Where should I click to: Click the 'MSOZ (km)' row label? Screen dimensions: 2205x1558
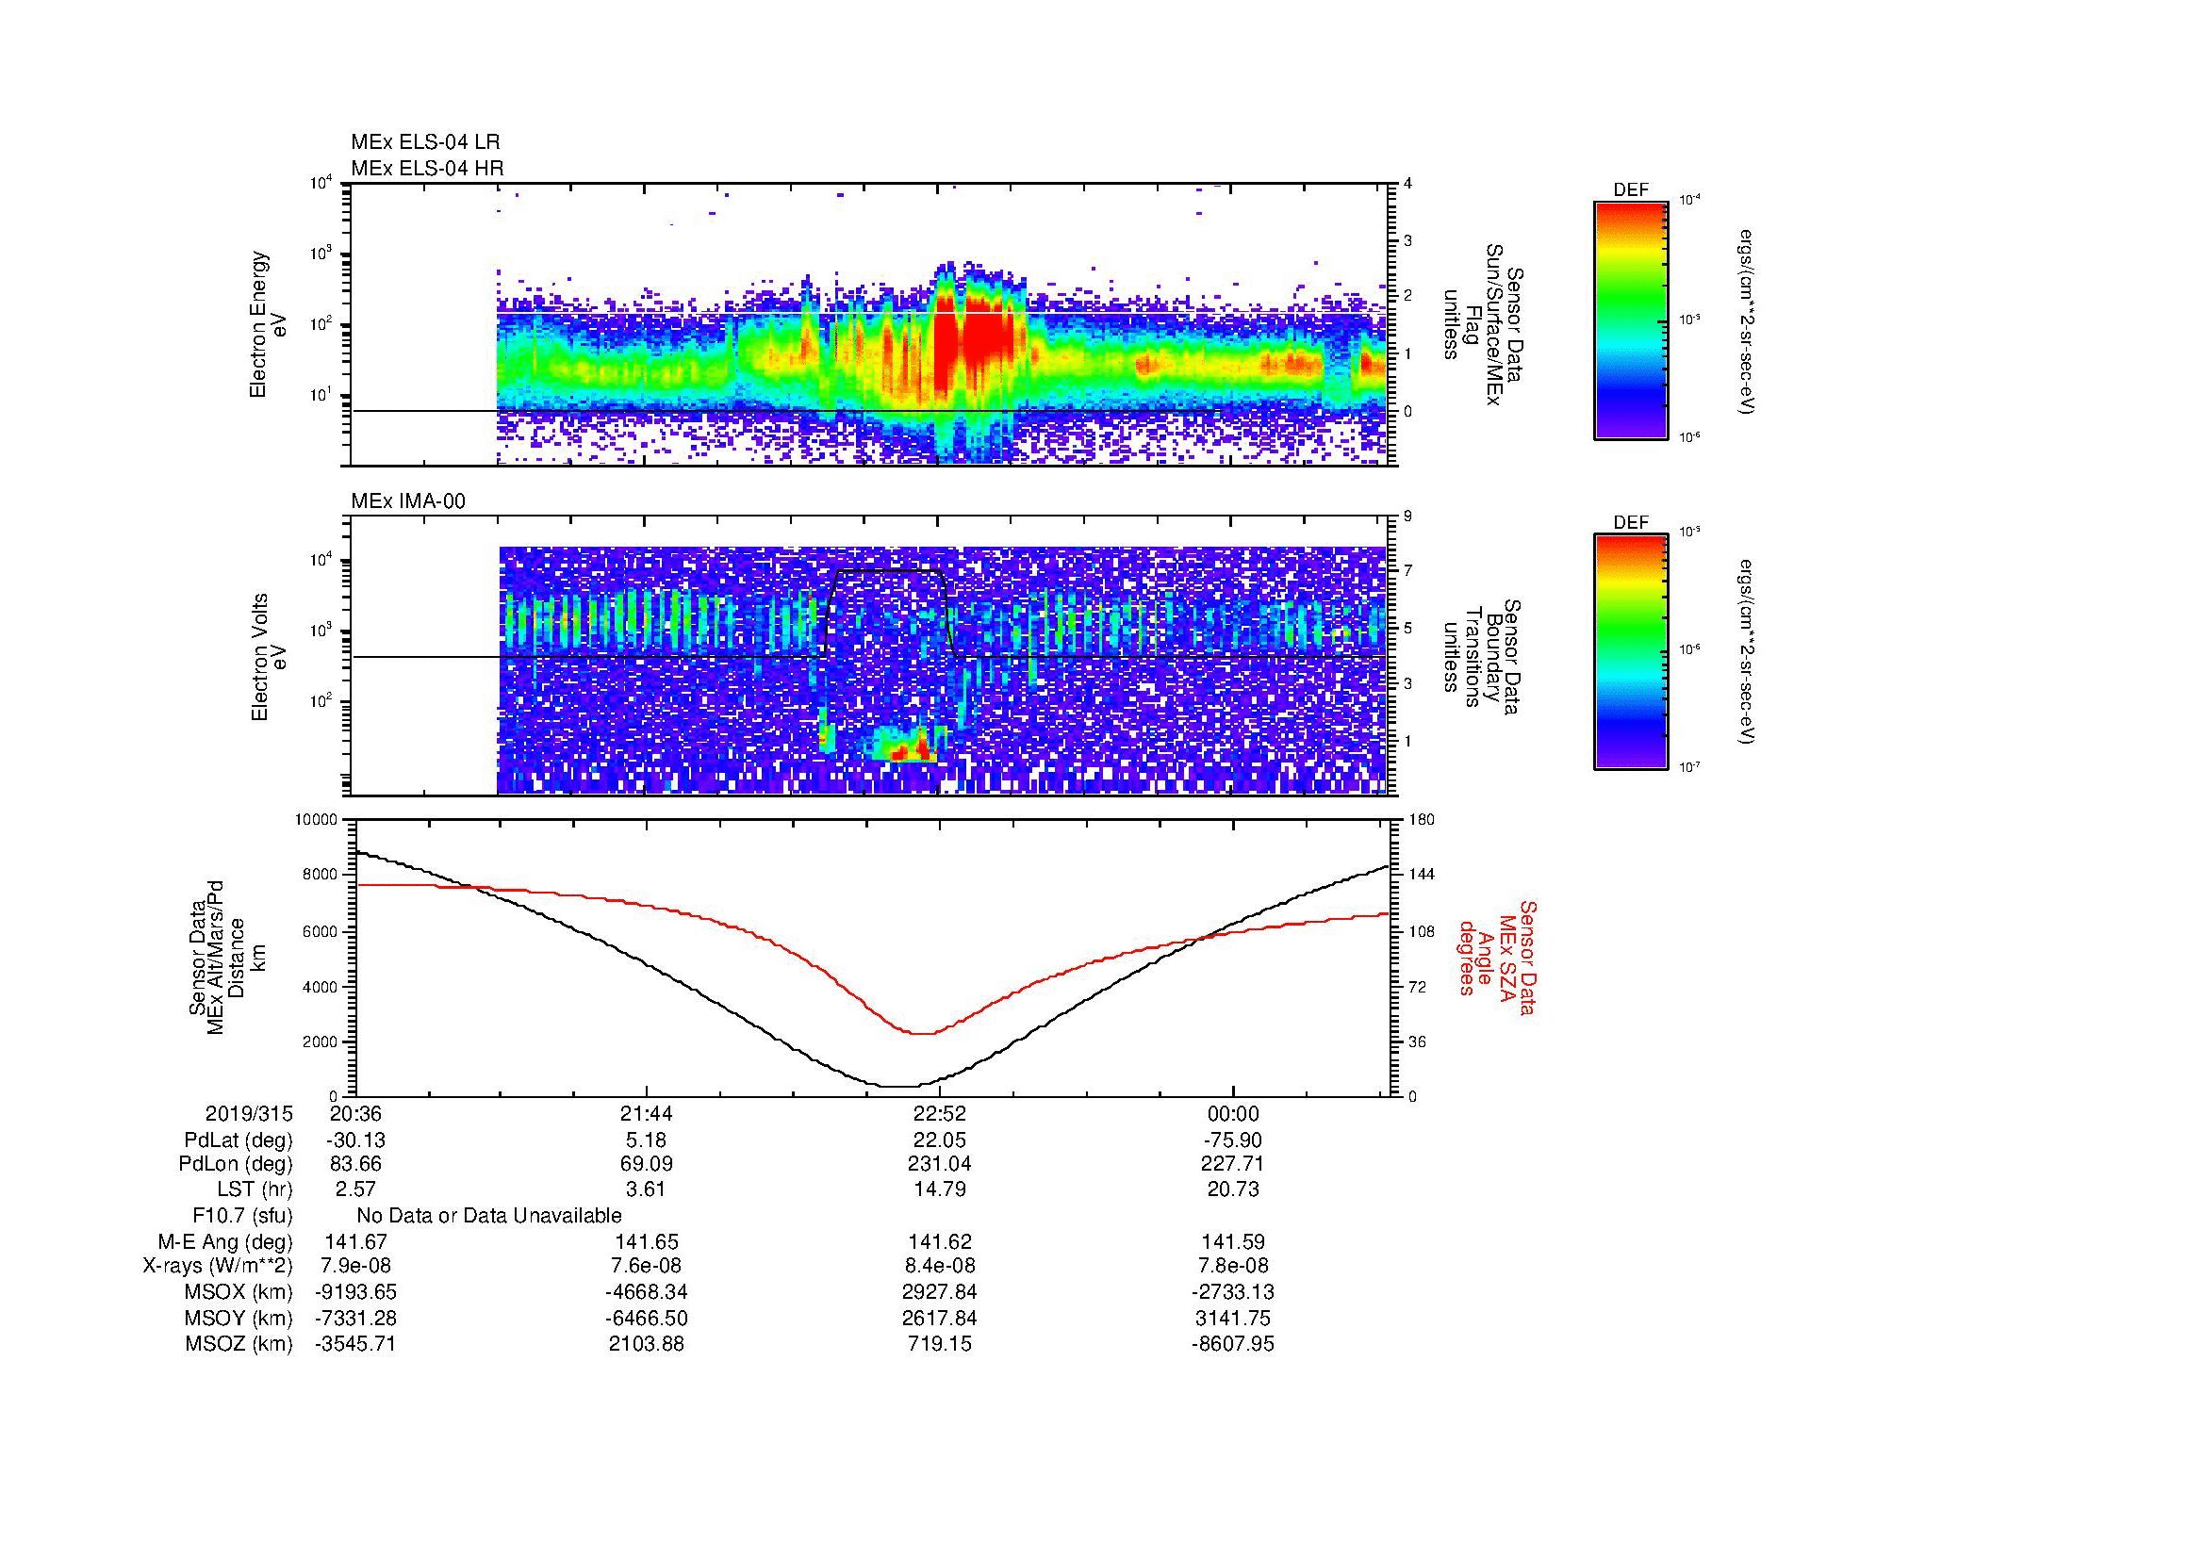pos(239,1344)
